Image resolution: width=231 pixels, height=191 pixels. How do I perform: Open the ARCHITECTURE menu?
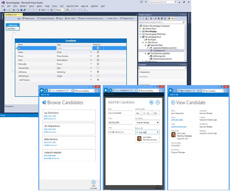coord(72,6)
